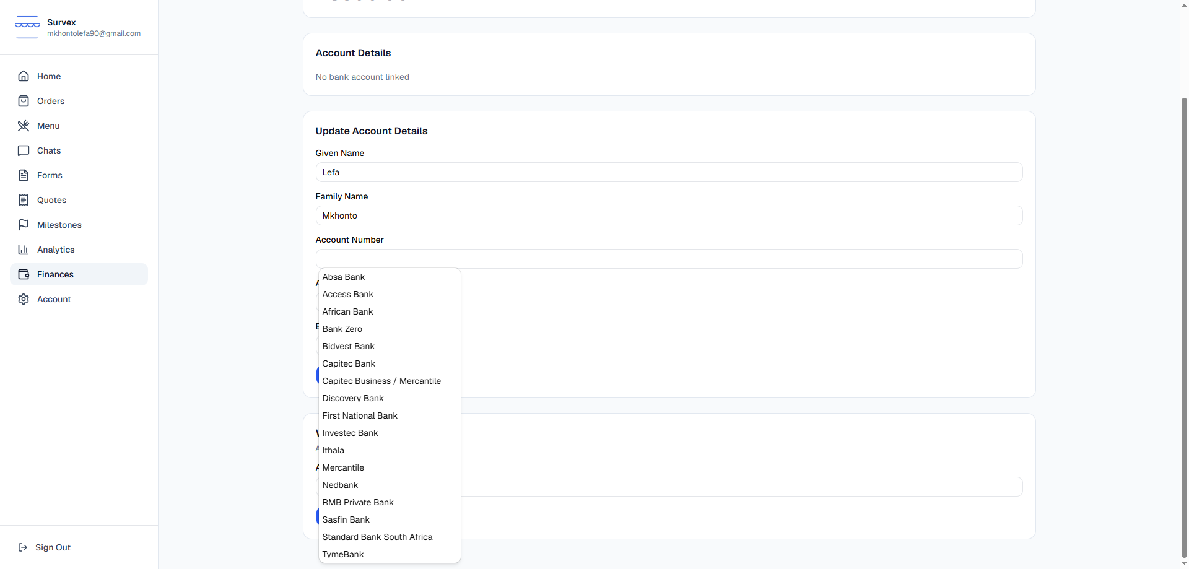Open Account settings page
Screen dimensions: 1189x569
tap(79, 299)
